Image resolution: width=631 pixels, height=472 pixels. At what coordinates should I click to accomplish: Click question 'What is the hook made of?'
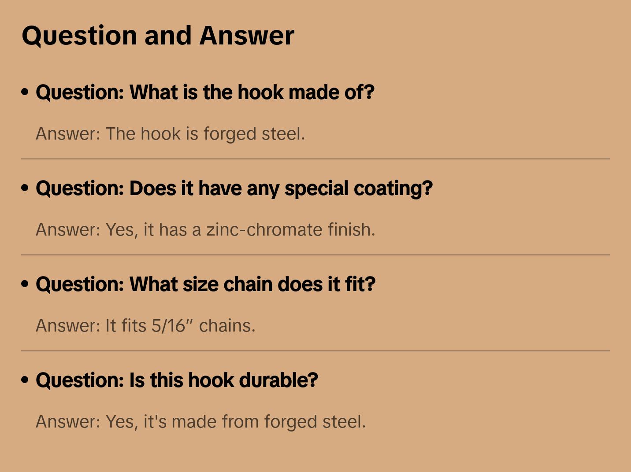205,92
